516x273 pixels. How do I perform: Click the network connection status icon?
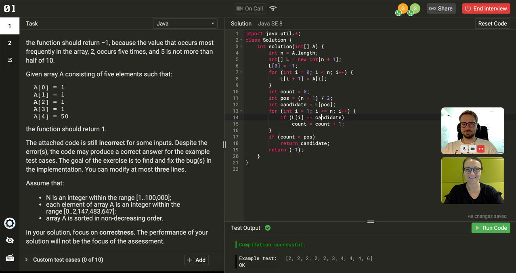coord(273,8)
